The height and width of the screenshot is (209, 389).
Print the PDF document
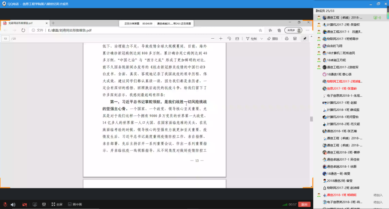[287, 39]
